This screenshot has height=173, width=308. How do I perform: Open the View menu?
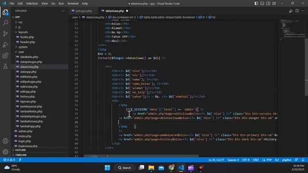(45, 3)
